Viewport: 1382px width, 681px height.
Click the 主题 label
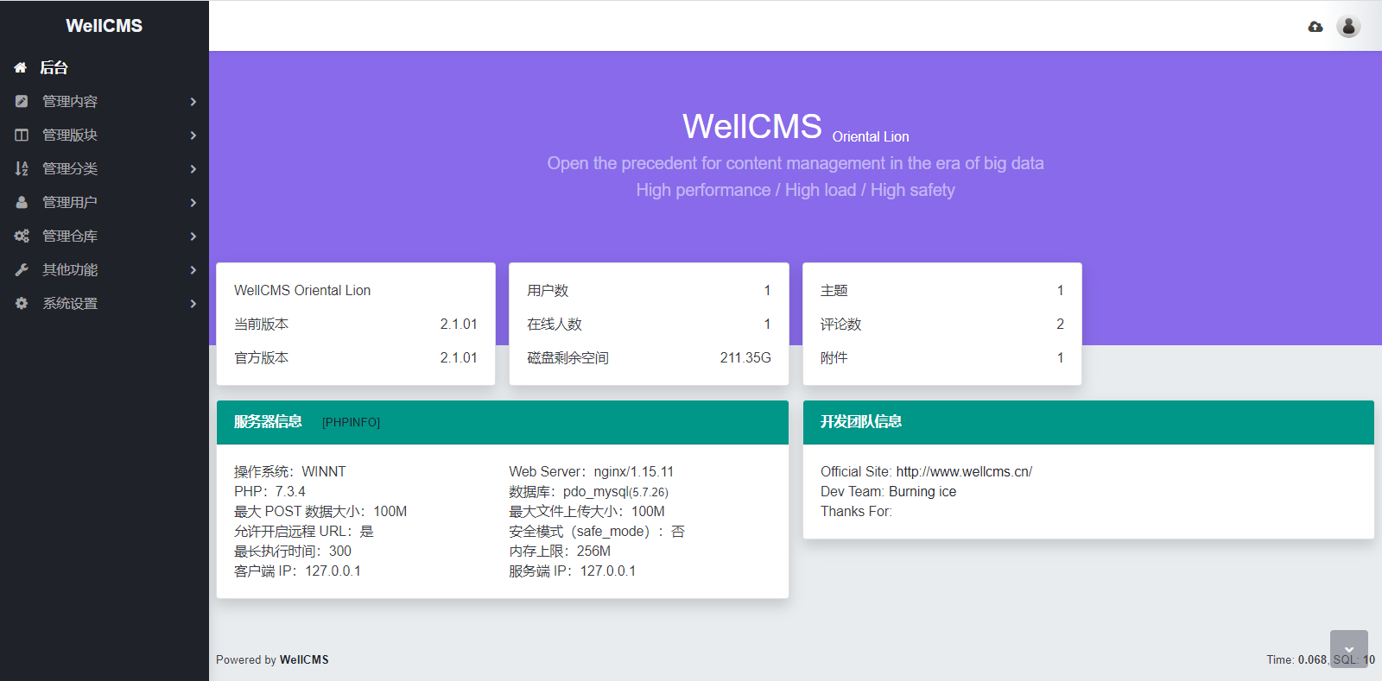tap(834, 290)
